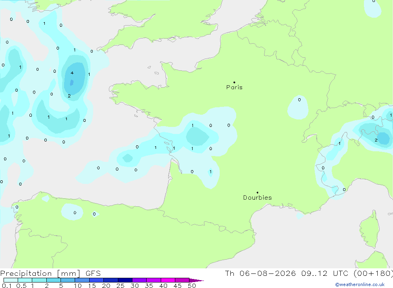The image size is (393, 288).
Task: Click the legend label 45
Action: coord(178,286)
